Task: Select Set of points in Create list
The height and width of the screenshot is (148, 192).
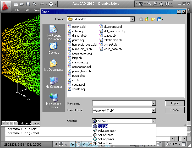Action: 124,139
